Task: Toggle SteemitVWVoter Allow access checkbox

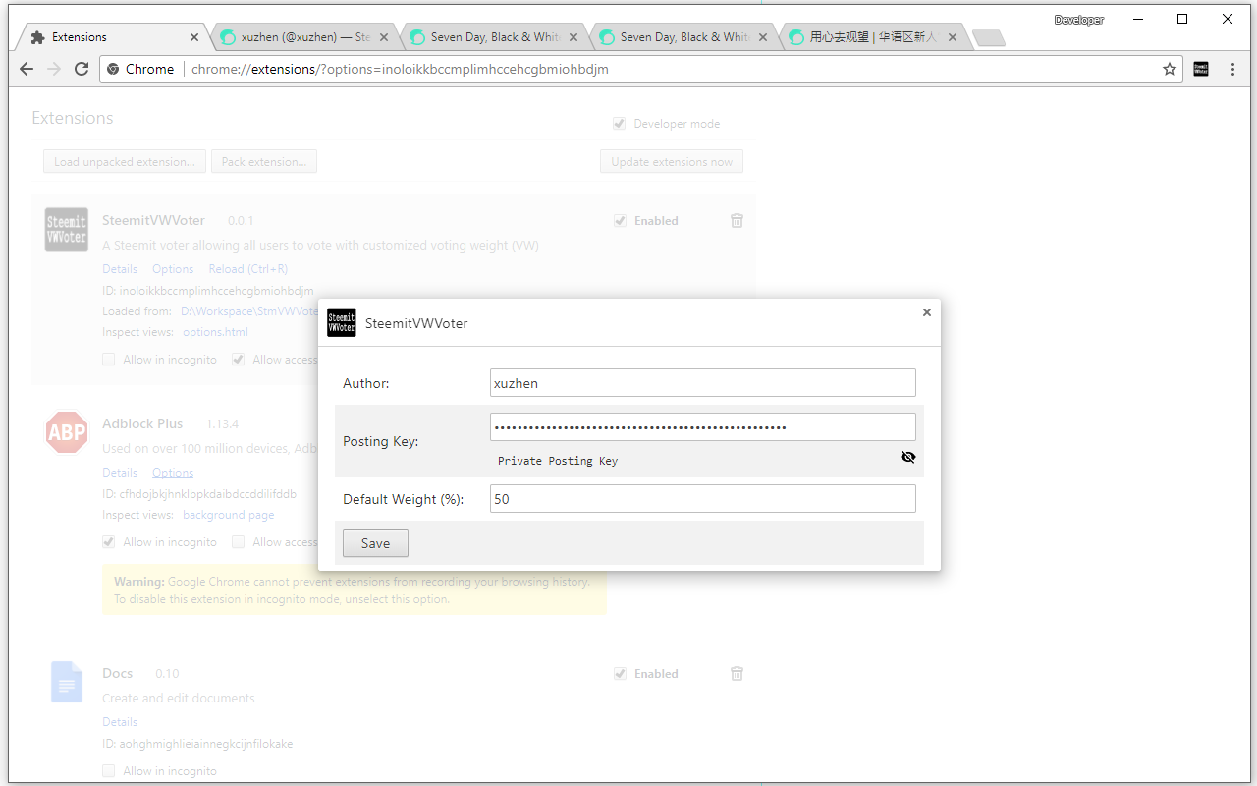Action: click(238, 360)
